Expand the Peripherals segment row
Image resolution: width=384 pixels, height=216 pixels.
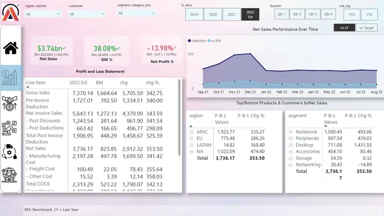click(x=291, y=139)
